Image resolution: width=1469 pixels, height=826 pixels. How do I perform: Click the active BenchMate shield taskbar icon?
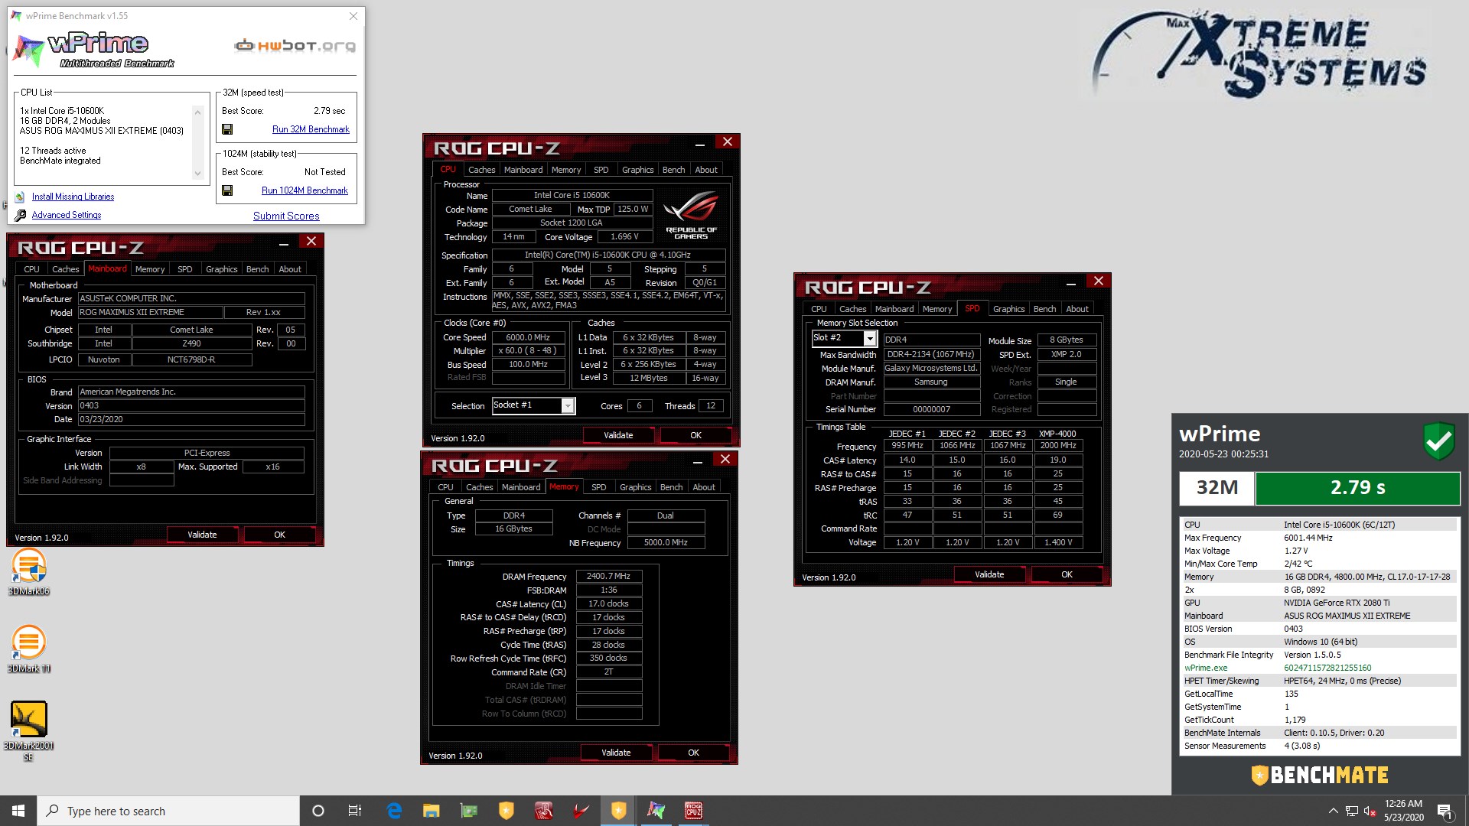[x=619, y=811]
